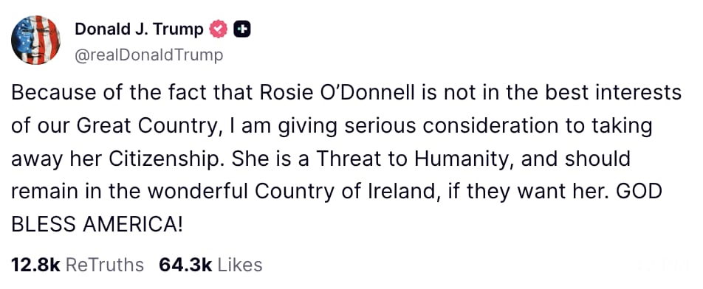Open the Donald J. Trump display name

pos(139,29)
